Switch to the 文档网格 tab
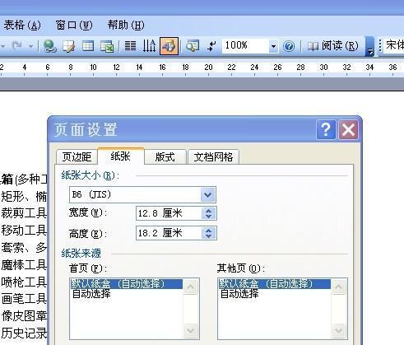Viewport: 404px width, 345px height. point(213,157)
